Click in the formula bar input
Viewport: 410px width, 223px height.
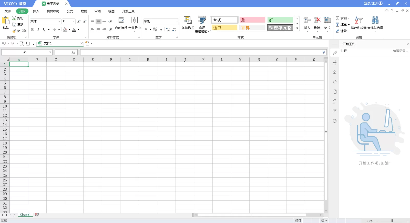(201, 52)
